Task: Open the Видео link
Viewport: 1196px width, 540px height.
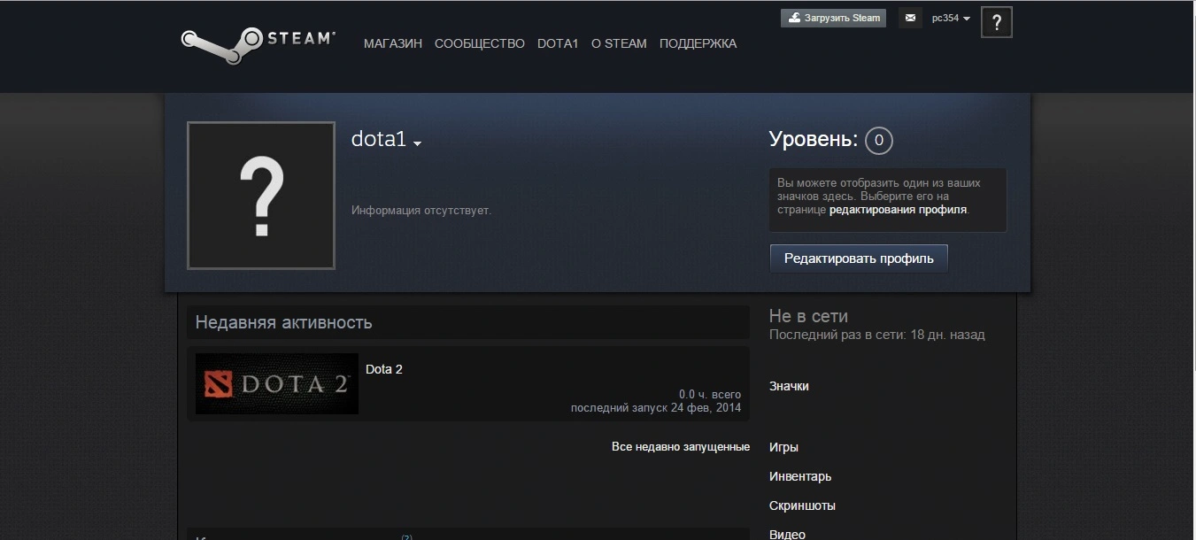Action: pos(787,534)
